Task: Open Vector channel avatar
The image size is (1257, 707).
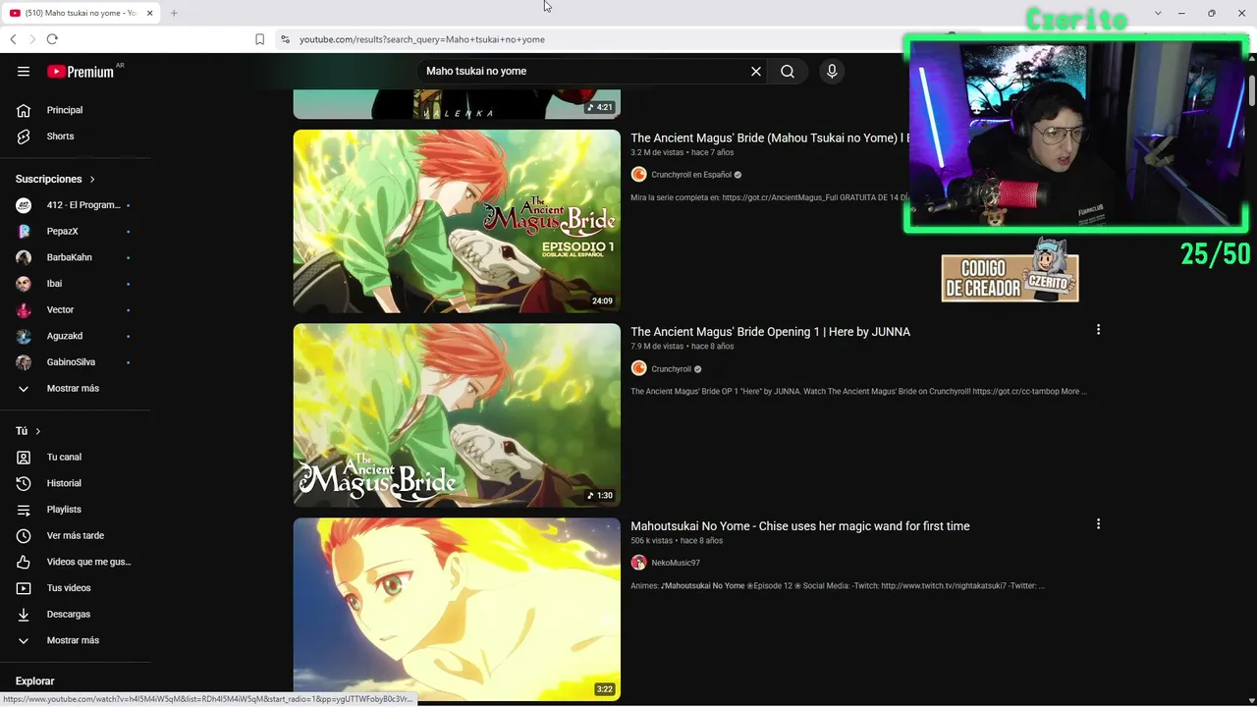Action: [25, 310]
